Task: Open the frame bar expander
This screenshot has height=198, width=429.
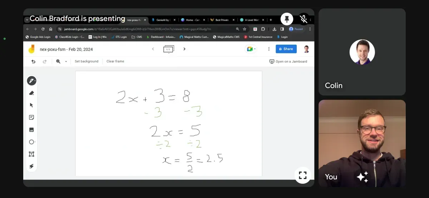Action: coord(169,49)
